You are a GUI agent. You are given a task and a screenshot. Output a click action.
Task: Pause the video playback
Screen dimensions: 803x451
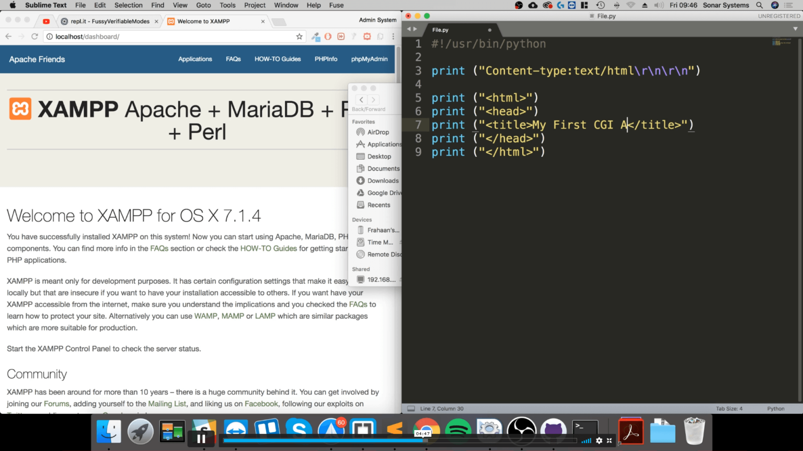201,439
